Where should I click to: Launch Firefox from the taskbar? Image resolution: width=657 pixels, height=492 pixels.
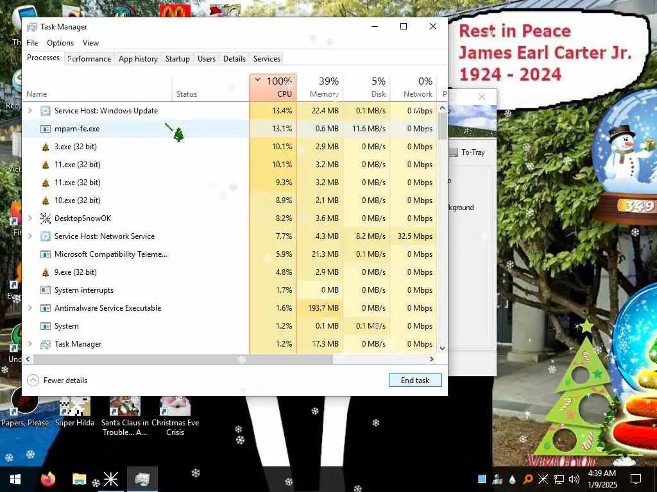48,479
